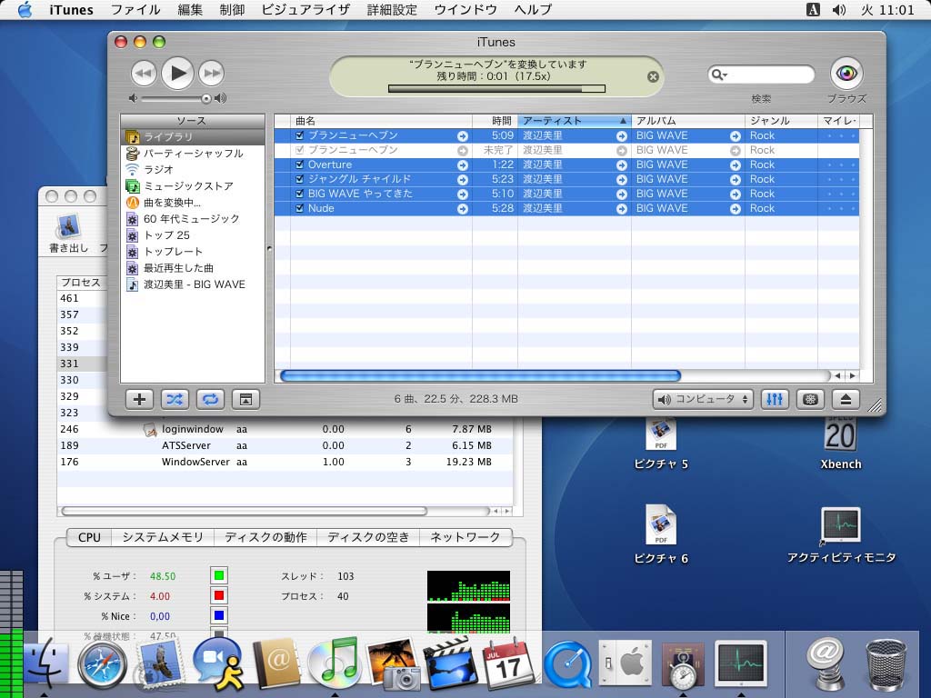This screenshot has height=698, width=931.
Task: Turn on the visualizer button
Action: coord(810,400)
